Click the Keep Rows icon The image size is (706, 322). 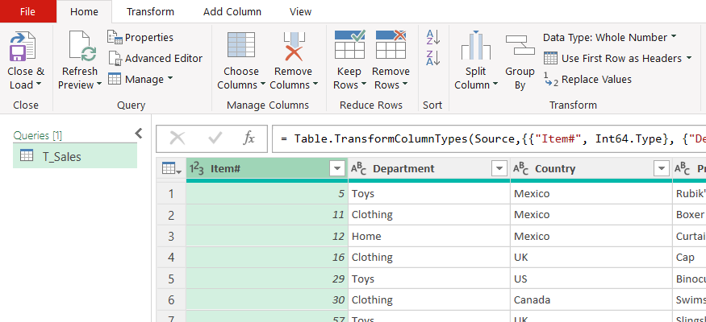point(350,44)
